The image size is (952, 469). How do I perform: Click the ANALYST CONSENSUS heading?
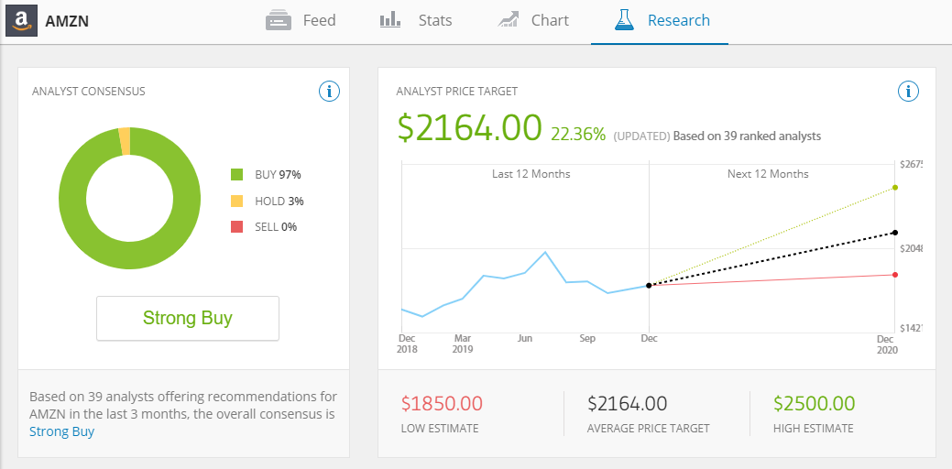(89, 92)
